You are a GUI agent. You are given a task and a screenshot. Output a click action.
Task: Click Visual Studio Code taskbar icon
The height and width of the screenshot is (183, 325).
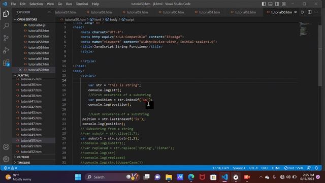224,177
